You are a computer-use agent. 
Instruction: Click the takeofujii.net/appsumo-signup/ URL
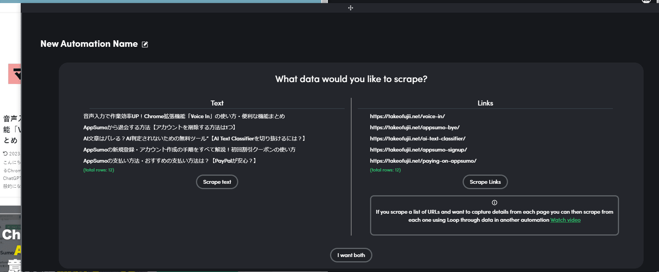point(418,150)
